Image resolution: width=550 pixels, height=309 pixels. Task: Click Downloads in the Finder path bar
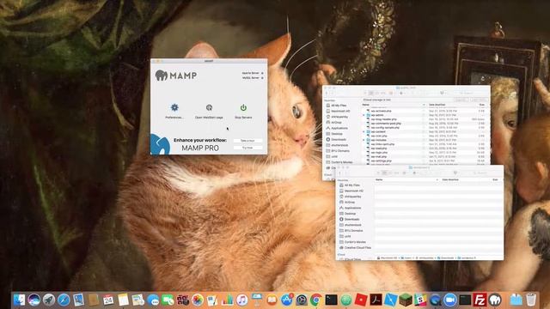click(445, 257)
